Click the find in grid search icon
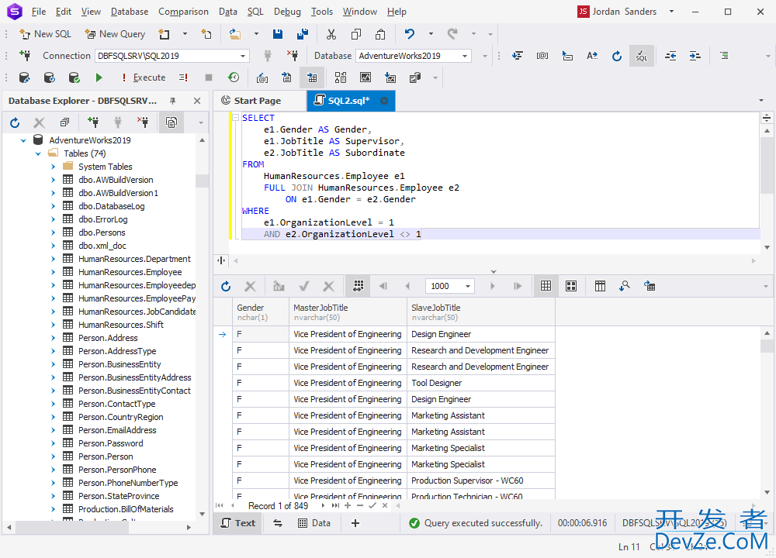Viewport: 776px width, 558px height. click(x=625, y=286)
